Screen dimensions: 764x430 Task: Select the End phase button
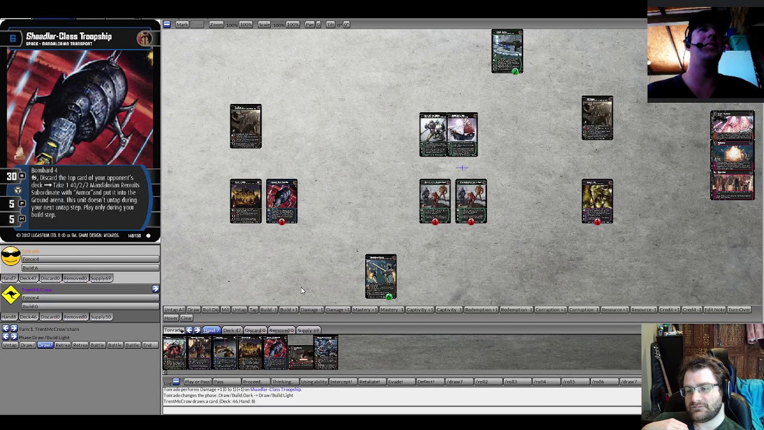[150, 345]
